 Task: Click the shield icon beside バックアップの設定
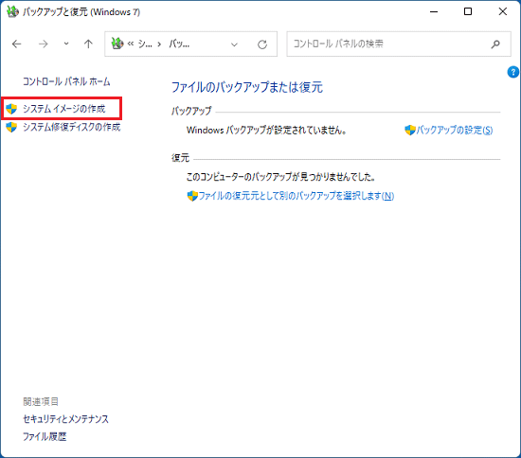(410, 130)
